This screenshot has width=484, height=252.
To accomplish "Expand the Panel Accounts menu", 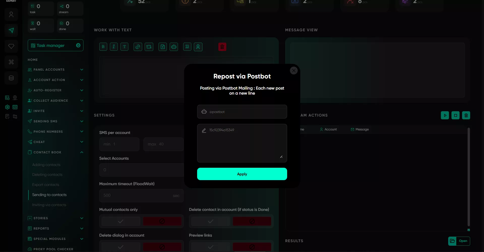I will pos(55,70).
